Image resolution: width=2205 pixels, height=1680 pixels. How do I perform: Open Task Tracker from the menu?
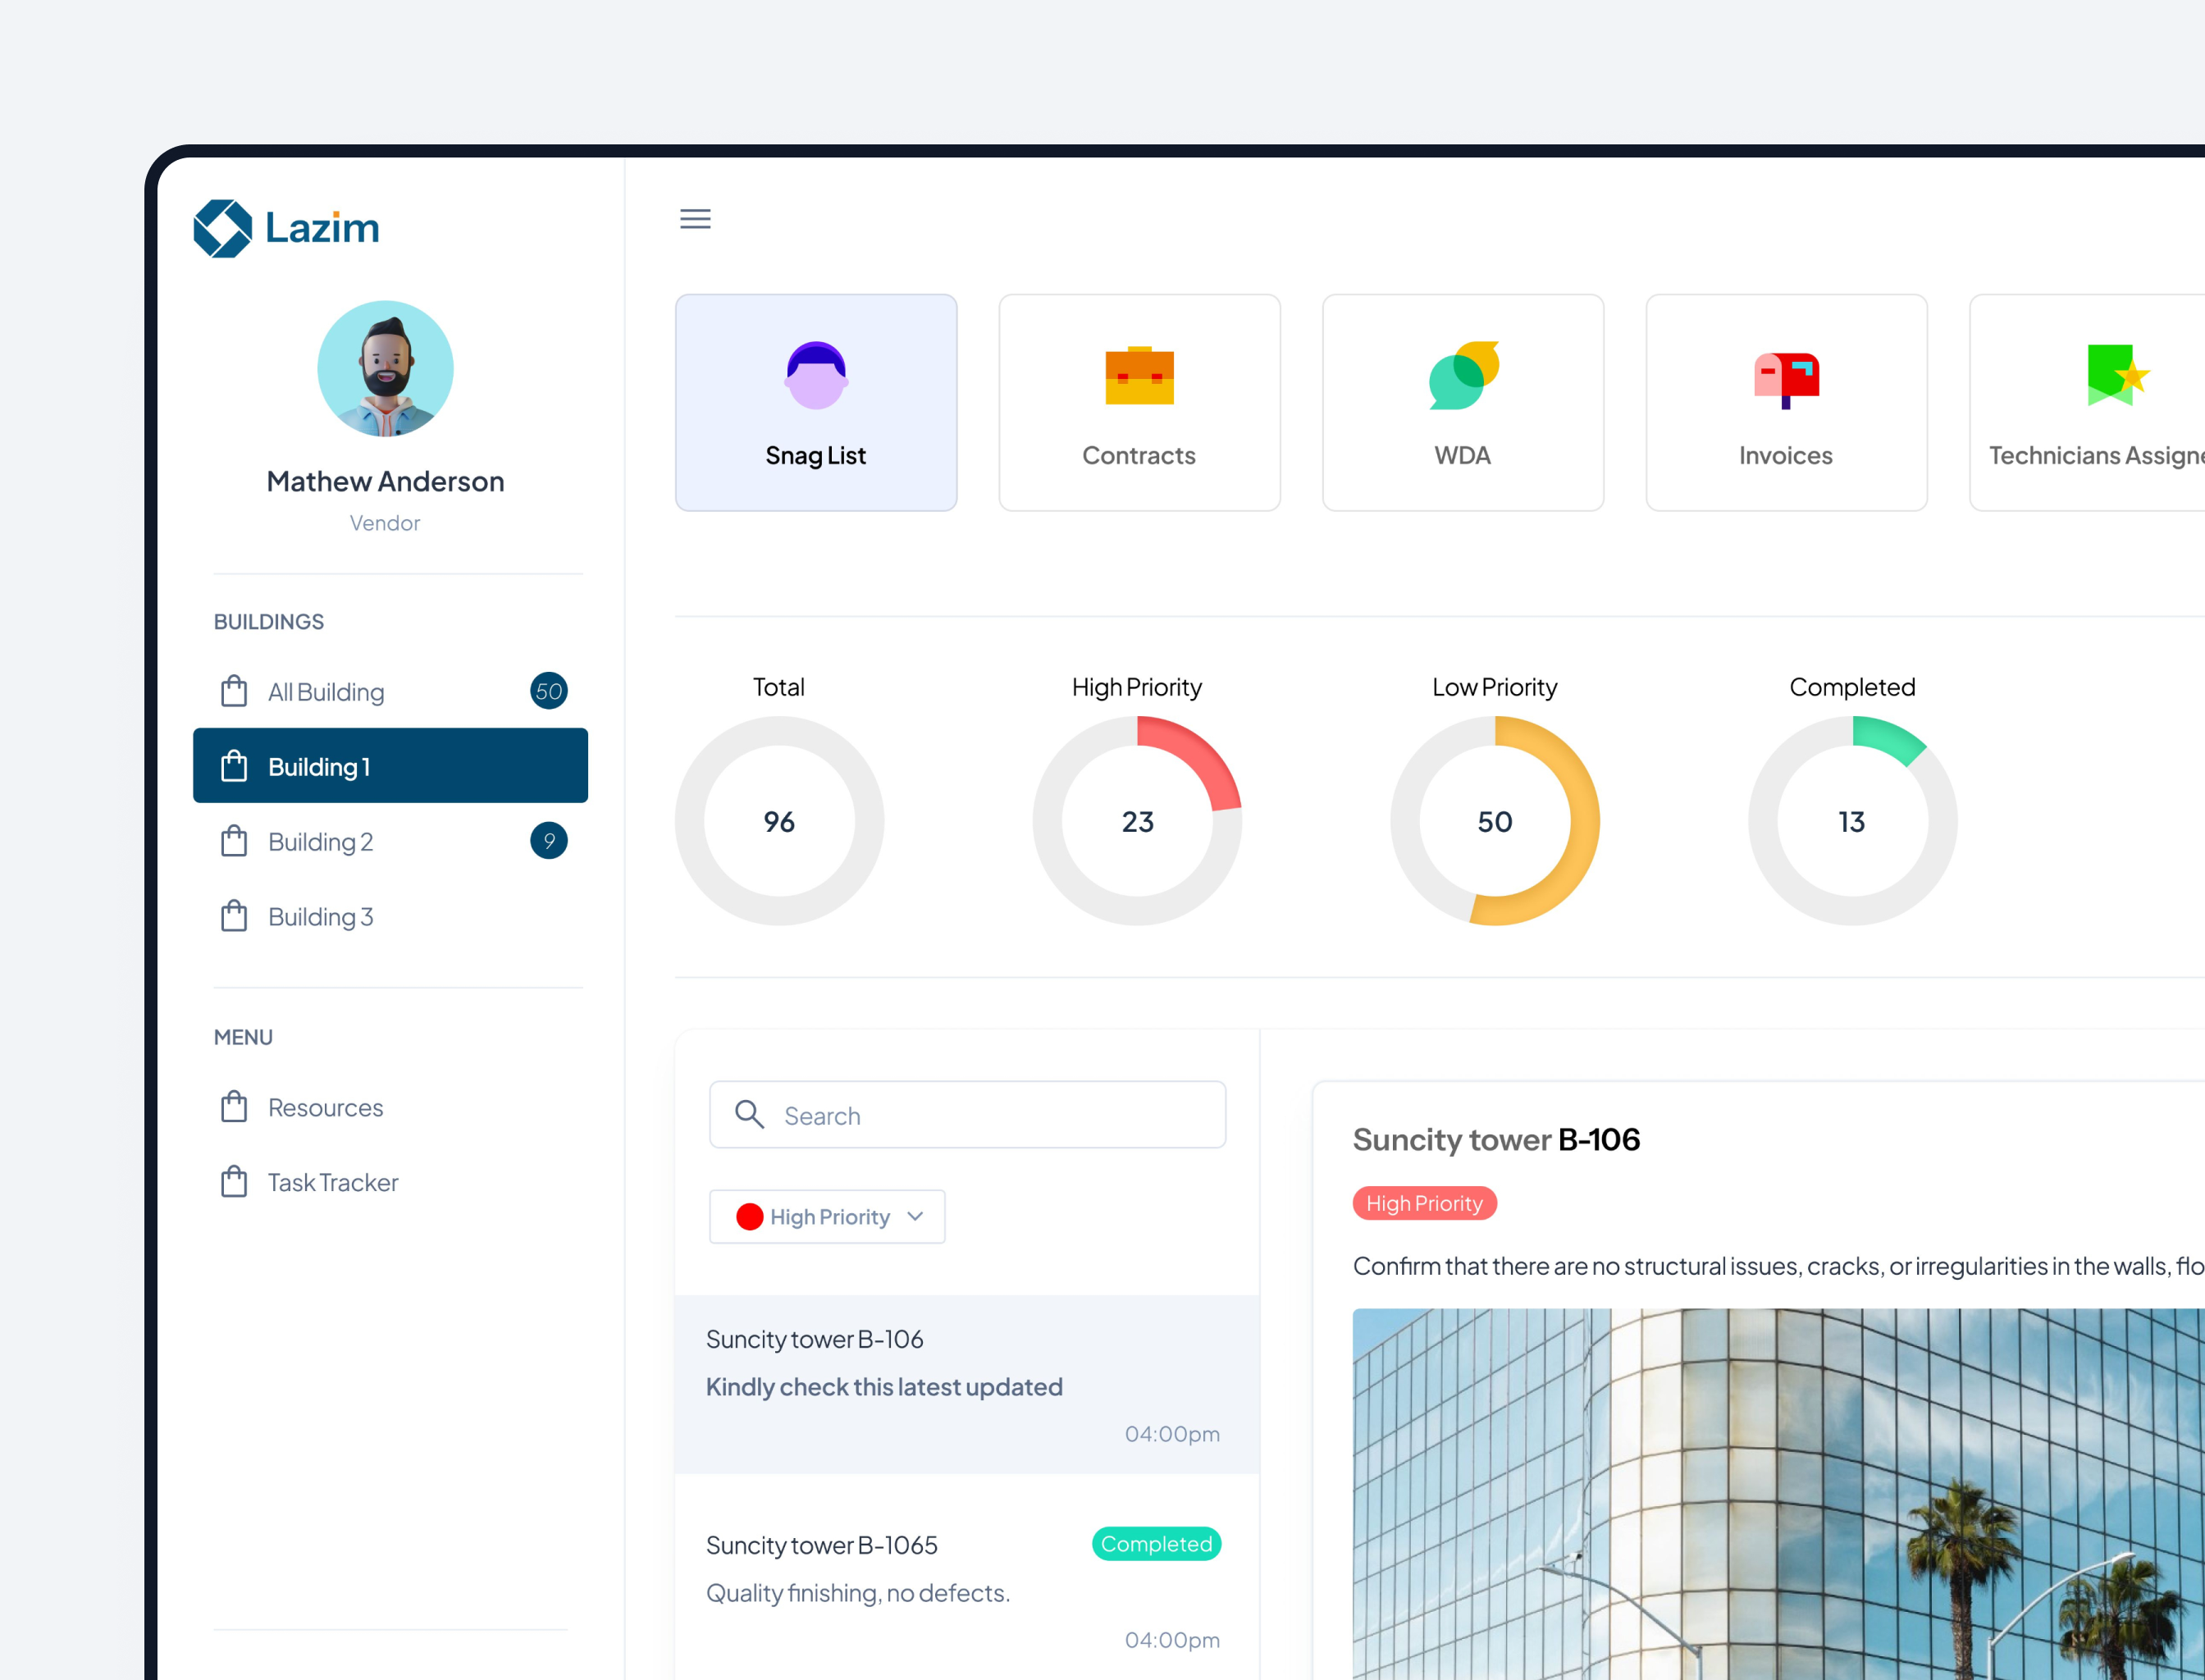390,1182
